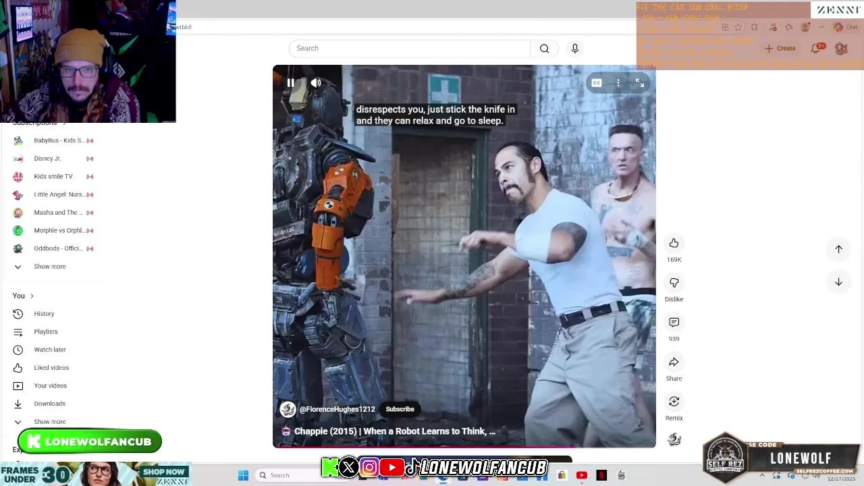Go to next Short with down arrow
Screen dimensions: 864x486
[838, 282]
